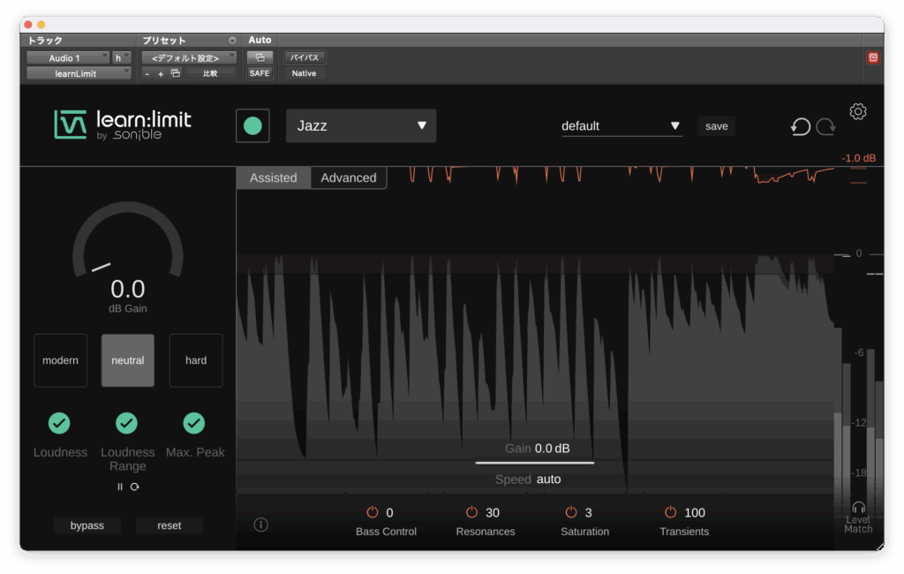Click the Loudness green checkmark indicator

59,423
